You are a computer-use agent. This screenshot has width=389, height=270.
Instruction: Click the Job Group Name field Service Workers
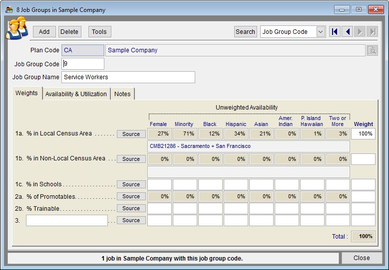[128, 77]
